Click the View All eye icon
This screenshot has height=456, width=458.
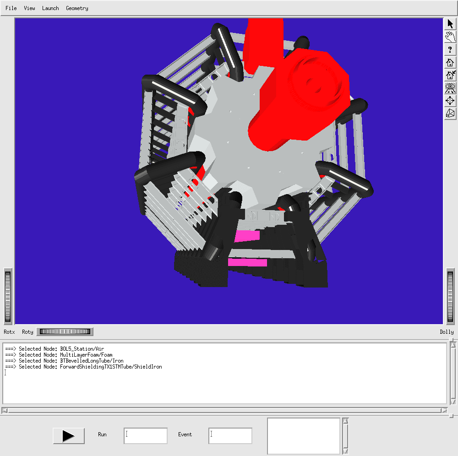[450, 88]
